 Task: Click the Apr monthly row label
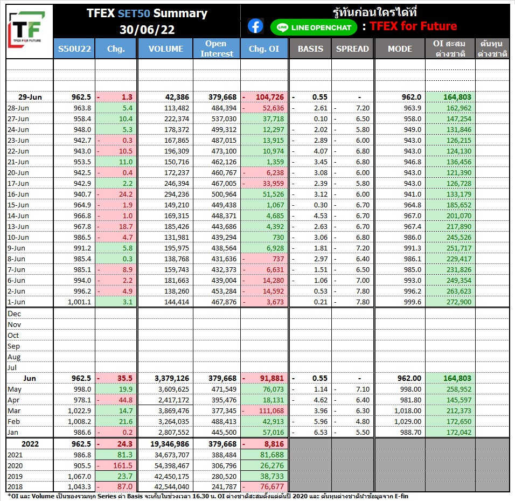13,400
